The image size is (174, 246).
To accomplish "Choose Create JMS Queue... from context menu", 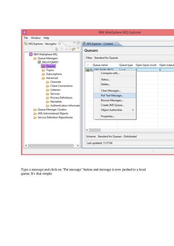I will click(x=115, y=105).
